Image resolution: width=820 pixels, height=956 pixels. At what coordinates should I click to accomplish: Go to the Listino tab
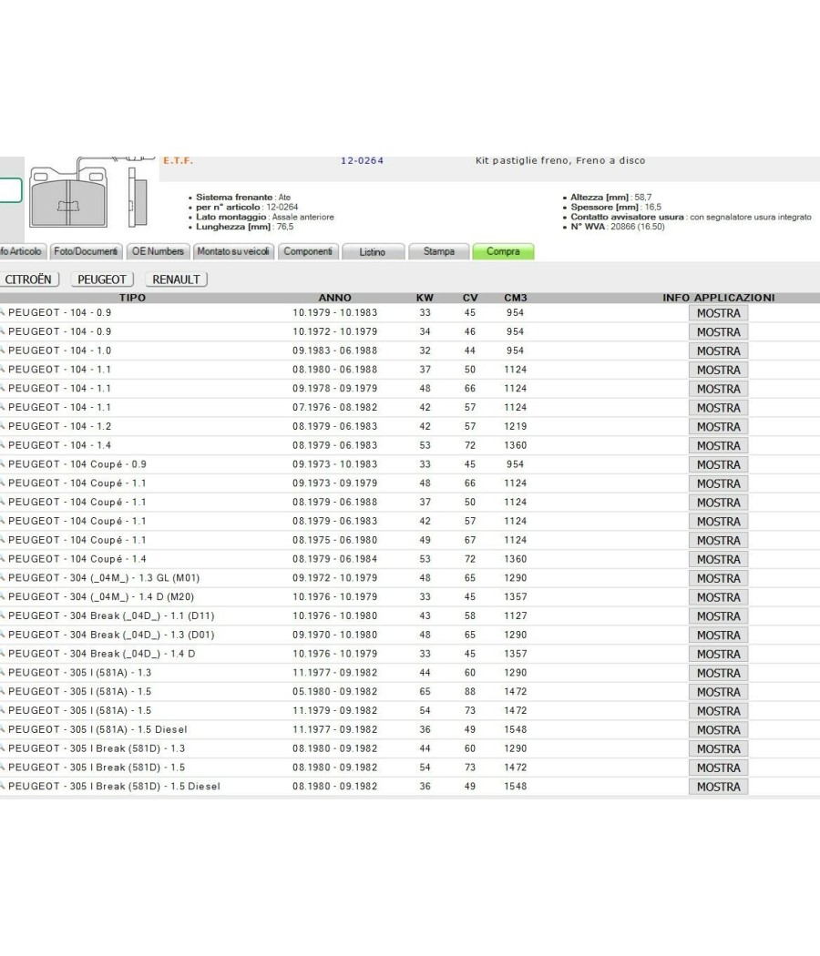(x=372, y=252)
